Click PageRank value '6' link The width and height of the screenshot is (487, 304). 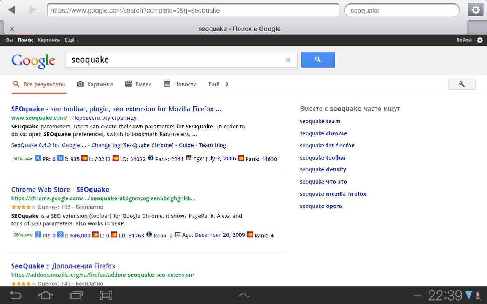click(x=54, y=159)
